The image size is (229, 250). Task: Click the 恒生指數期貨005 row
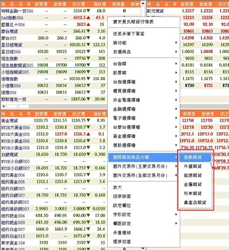click(x=53, y=65)
